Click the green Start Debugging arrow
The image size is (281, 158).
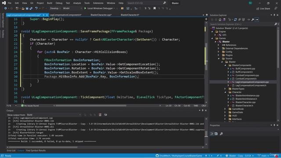(x=85, y=8)
